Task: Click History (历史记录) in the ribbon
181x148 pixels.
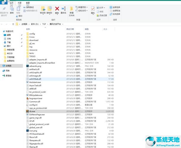Action: [x=103, y=15]
